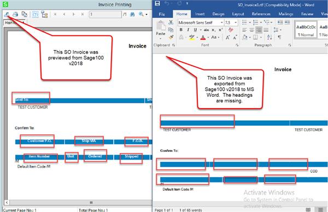This screenshot has width=328, height=212.
Task: Go to next page in Invoice Printing
Action: pyautogui.click(x=73, y=14)
